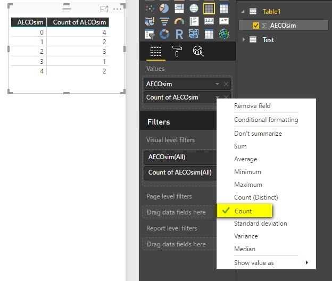
Task: Expand the Test table node
Action: click(244, 39)
